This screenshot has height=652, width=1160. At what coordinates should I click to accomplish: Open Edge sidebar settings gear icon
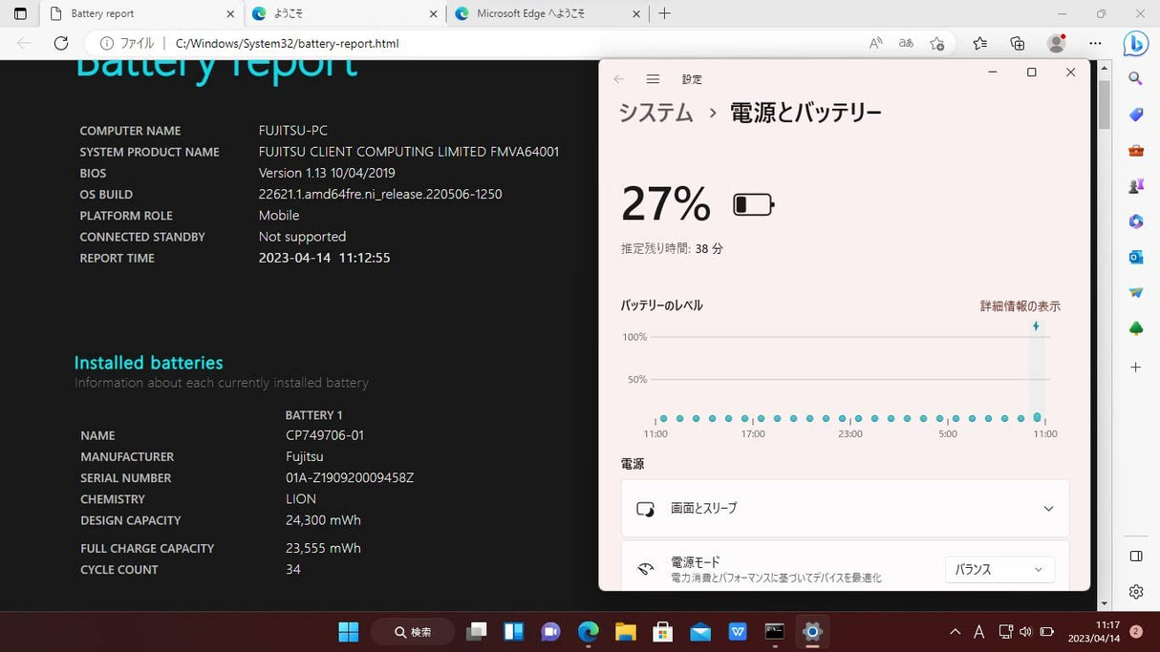1136,592
